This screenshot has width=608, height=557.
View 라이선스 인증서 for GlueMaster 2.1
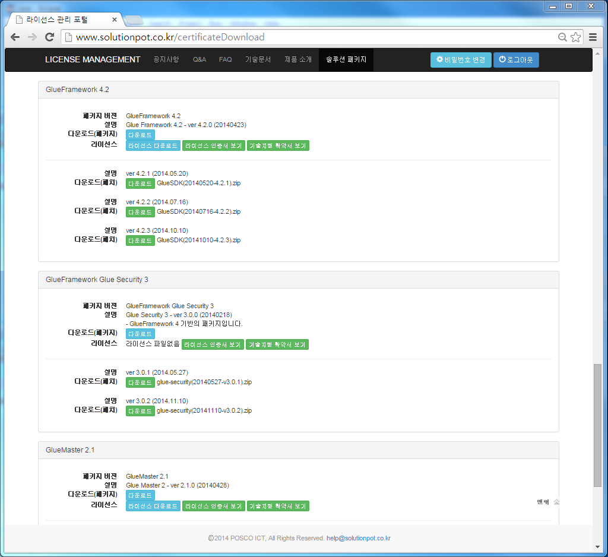point(214,506)
